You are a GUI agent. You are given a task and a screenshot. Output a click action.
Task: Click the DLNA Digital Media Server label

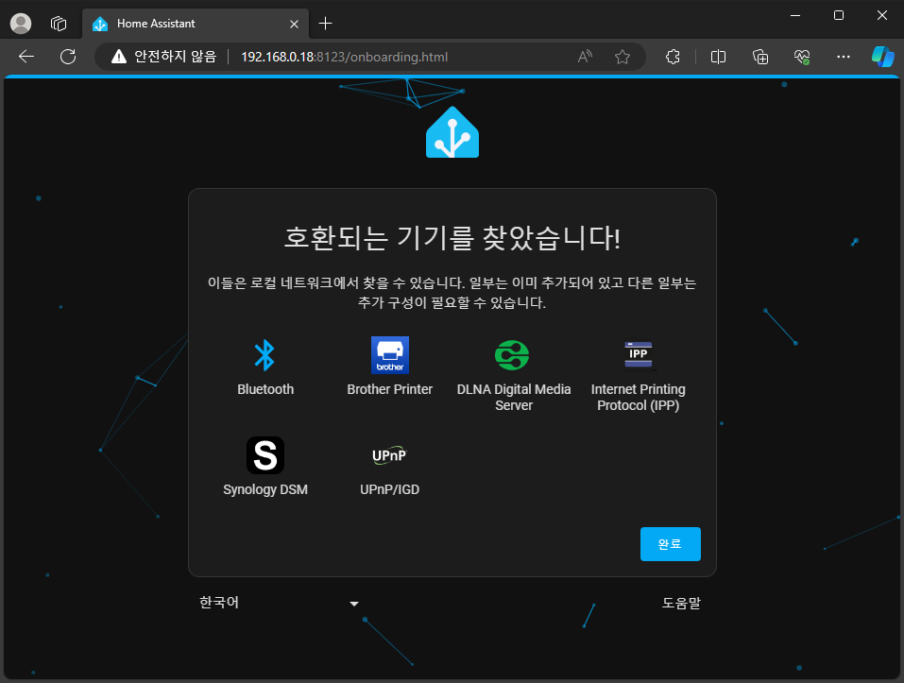pos(514,397)
